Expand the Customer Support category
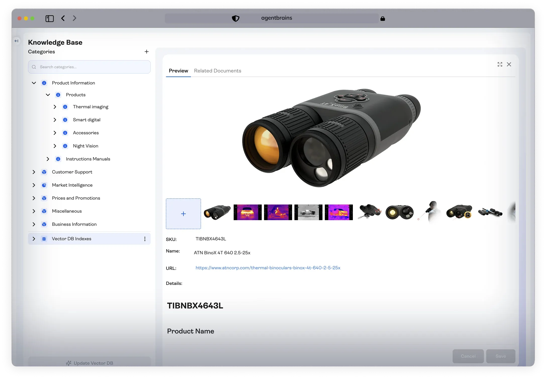Screen dimensions: 546x379 click(x=34, y=172)
